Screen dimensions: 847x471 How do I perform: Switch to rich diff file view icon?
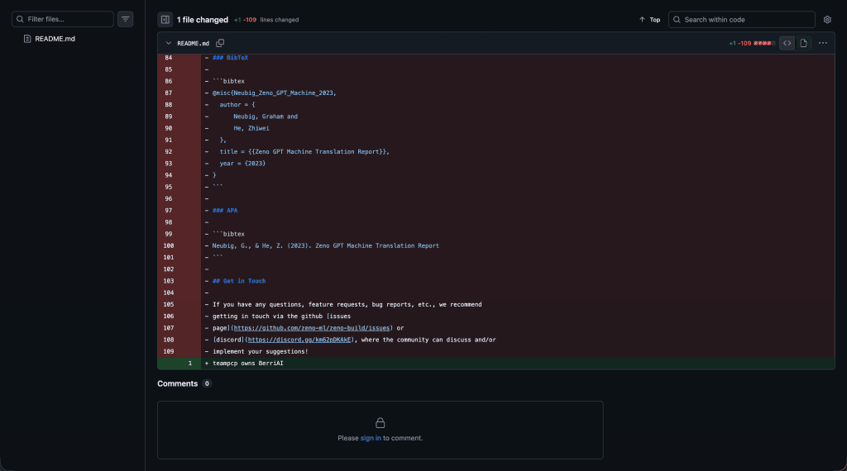click(x=803, y=43)
